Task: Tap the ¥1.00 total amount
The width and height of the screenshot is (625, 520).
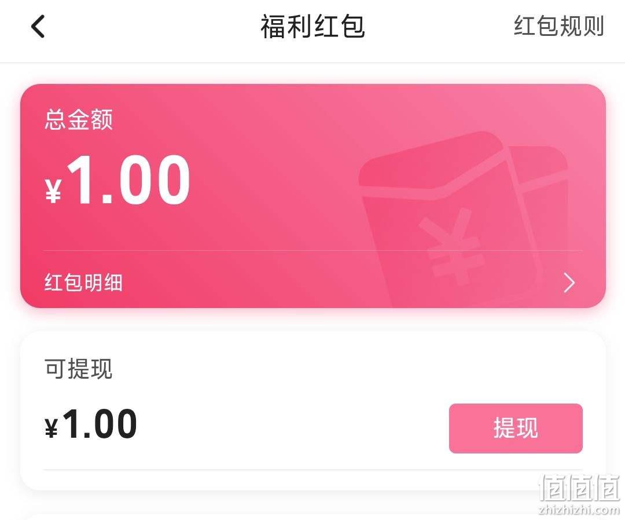Action: coord(117,180)
